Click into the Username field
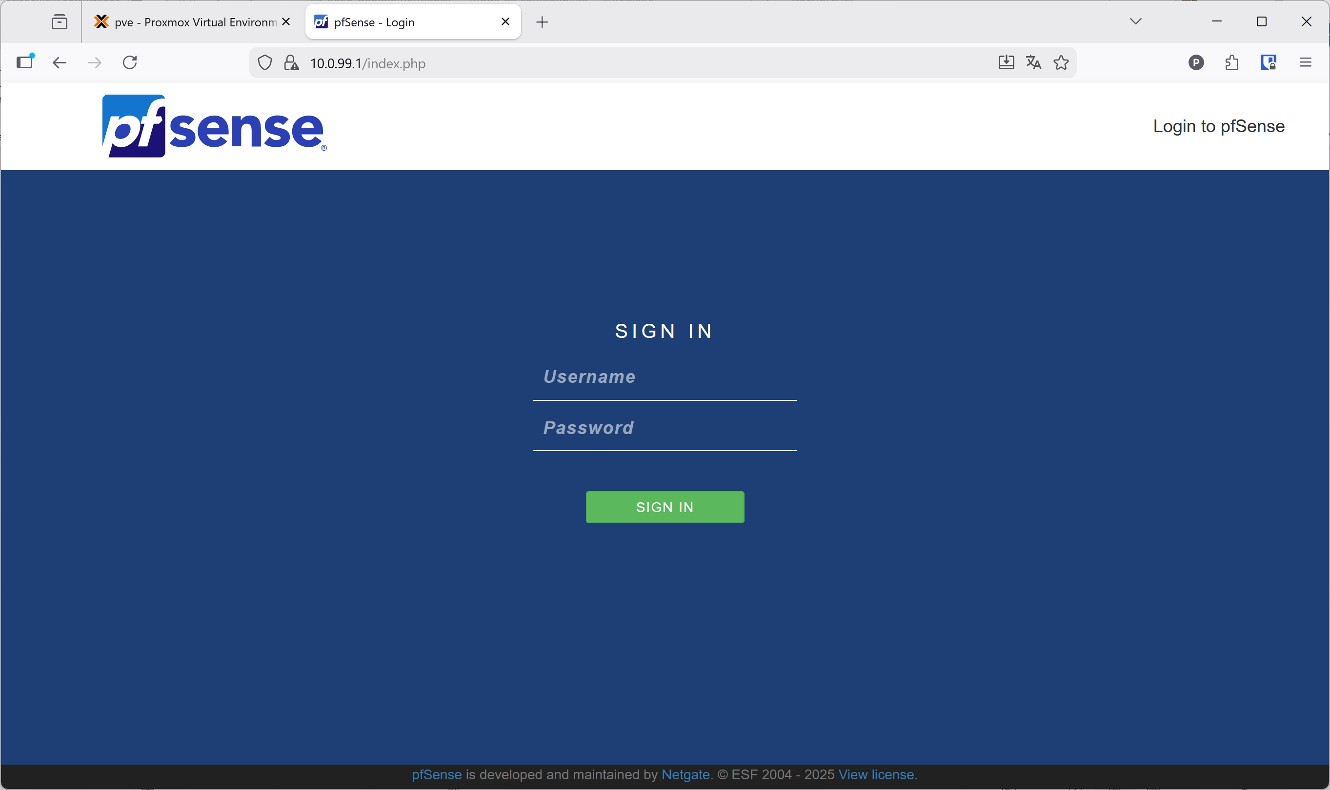The image size is (1330, 790). (x=665, y=377)
